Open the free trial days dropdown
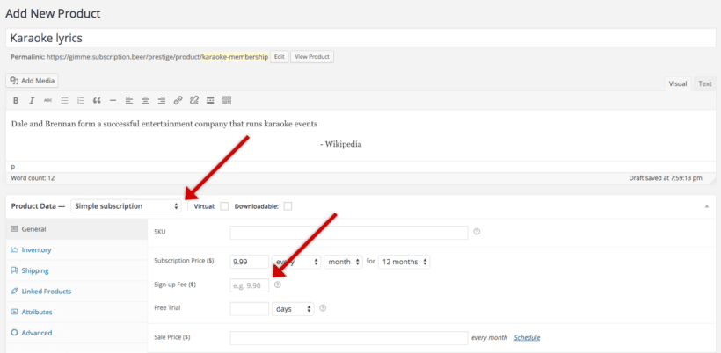Screen dimensions: 721x353 coord(294,309)
